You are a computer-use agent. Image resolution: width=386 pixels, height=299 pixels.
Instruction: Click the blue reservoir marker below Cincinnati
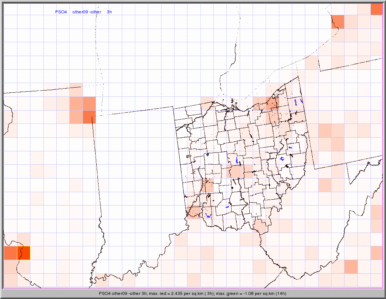[208, 216]
